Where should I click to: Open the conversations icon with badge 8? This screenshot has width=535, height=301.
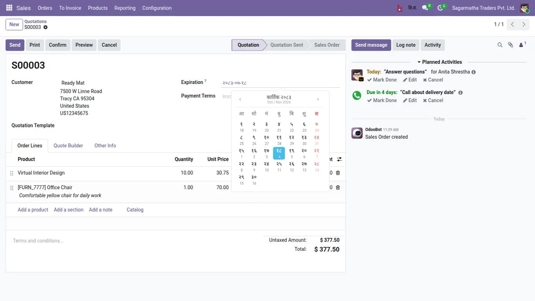[x=425, y=8]
